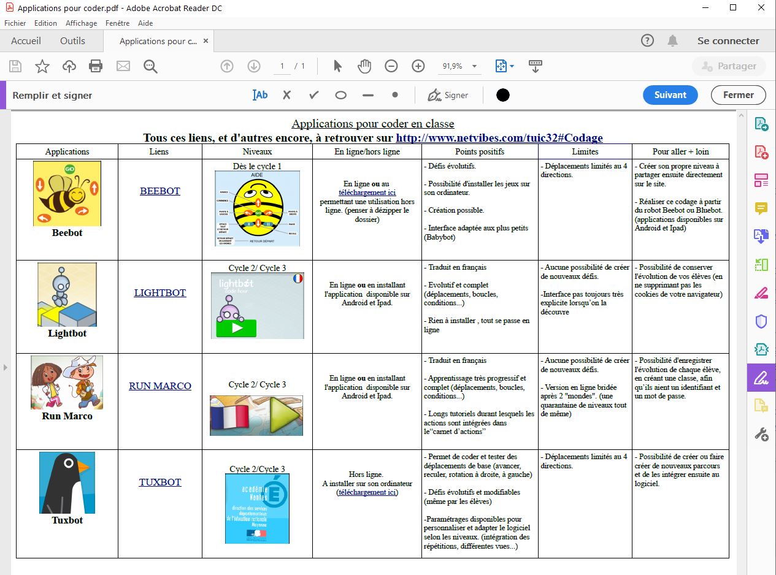Open the Protect shield tool in sidebar
The height and width of the screenshot is (575, 776).
click(761, 321)
